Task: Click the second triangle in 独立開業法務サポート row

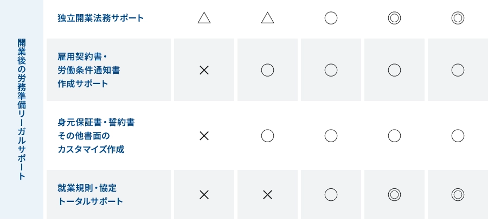Action: pyautogui.click(x=267, y=18)
